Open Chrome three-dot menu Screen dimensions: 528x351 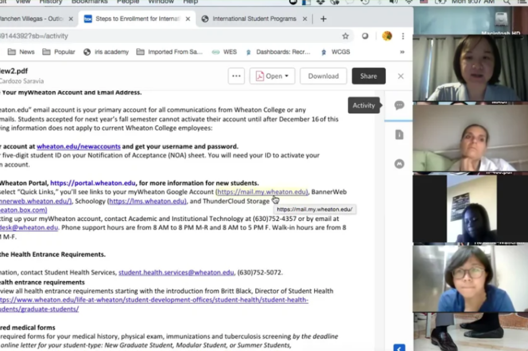click(x=403, y=36)
